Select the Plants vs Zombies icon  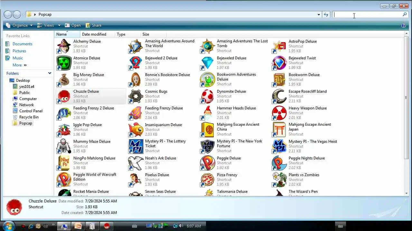coord(279,180)
